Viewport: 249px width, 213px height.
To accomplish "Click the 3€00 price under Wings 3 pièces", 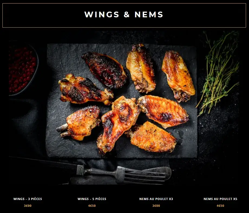I will click(x=28, y=206).
